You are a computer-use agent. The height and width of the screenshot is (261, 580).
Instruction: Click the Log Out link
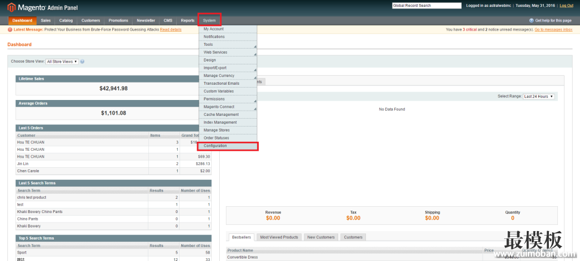[x=566, y=6]
